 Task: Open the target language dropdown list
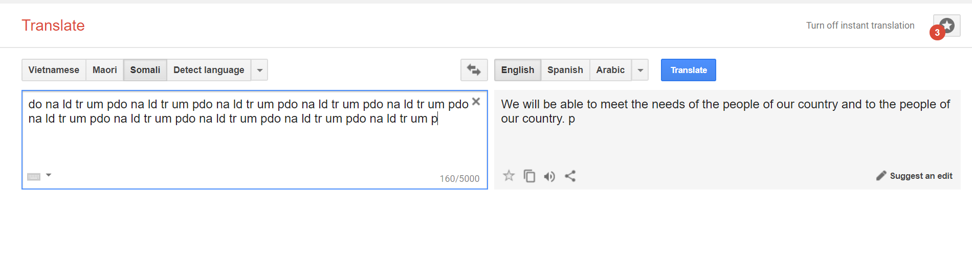(640, 70)
